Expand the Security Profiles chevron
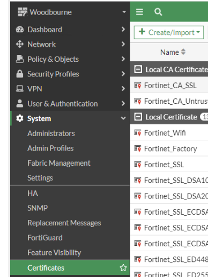Viewport: 208px width, 277px height. (123, 74)
